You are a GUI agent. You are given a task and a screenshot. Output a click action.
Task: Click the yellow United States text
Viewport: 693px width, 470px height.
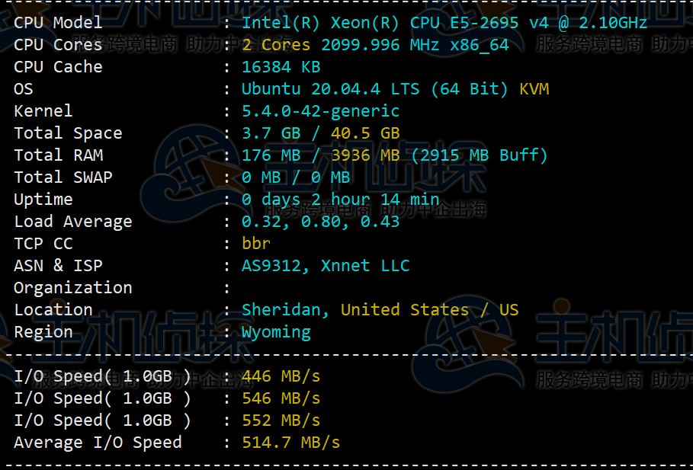click(404, 310)
